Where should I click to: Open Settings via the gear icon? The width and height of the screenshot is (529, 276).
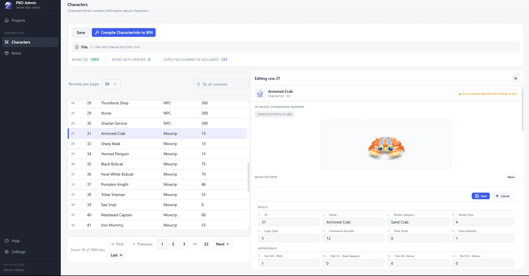(7, 252)
